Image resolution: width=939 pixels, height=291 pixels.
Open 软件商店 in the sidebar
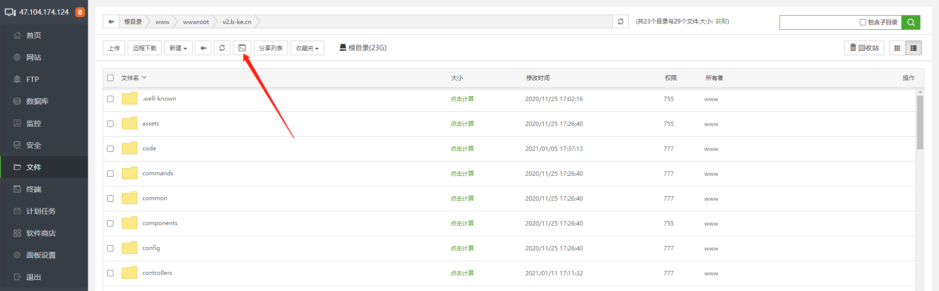44,233
